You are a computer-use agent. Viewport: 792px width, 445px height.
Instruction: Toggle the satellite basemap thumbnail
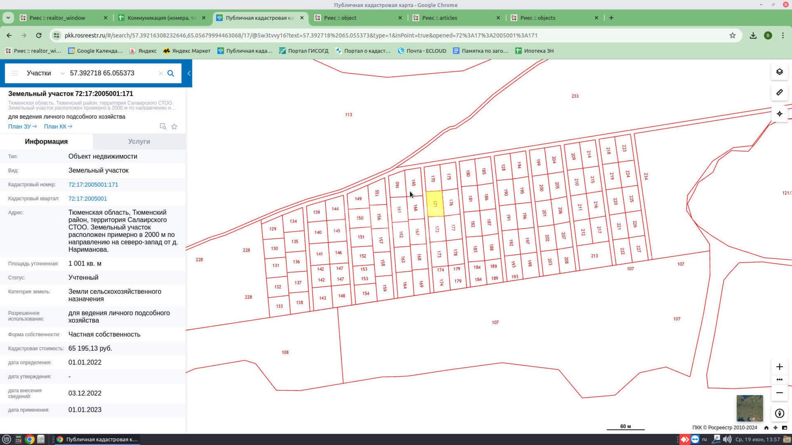click(x=750, y=408)
